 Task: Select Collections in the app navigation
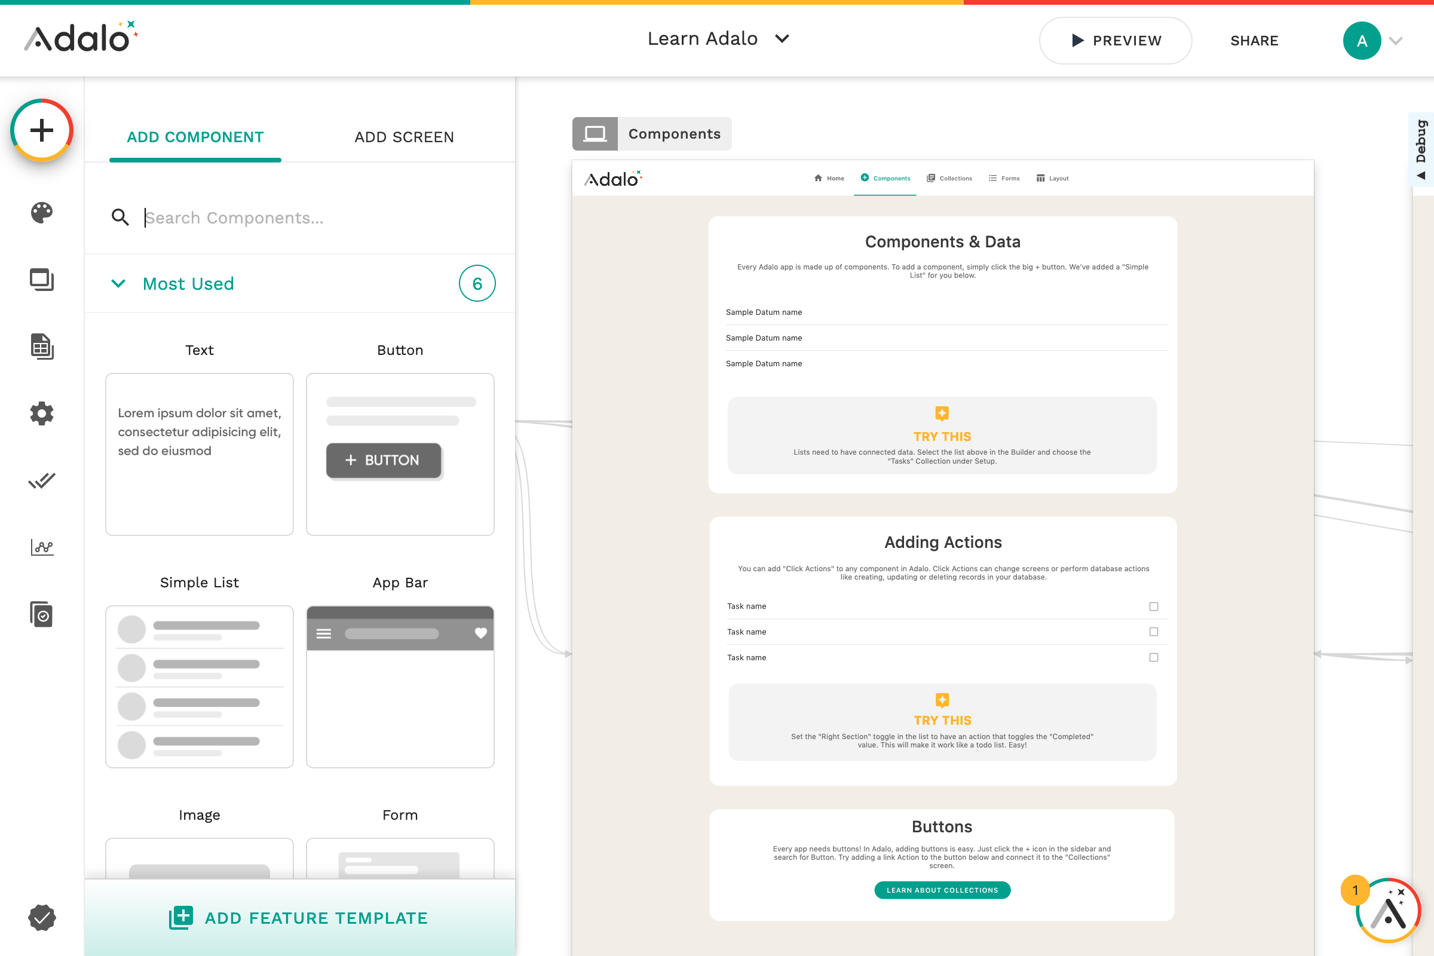click(949, 178)
